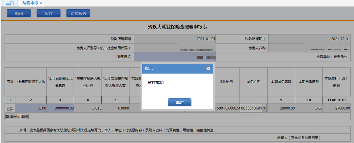Click 确定 in the 提示 dialog
Screen dimensions: 354x143
click(180, 102)
